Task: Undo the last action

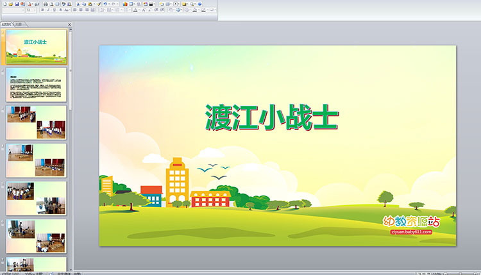Action: (x=105, y=4)
